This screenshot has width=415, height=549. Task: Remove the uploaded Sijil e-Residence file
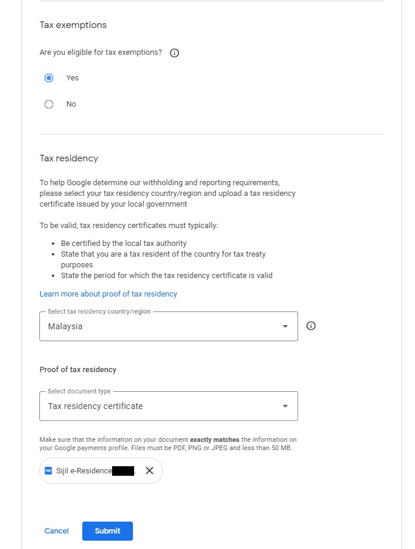point(150,471)
